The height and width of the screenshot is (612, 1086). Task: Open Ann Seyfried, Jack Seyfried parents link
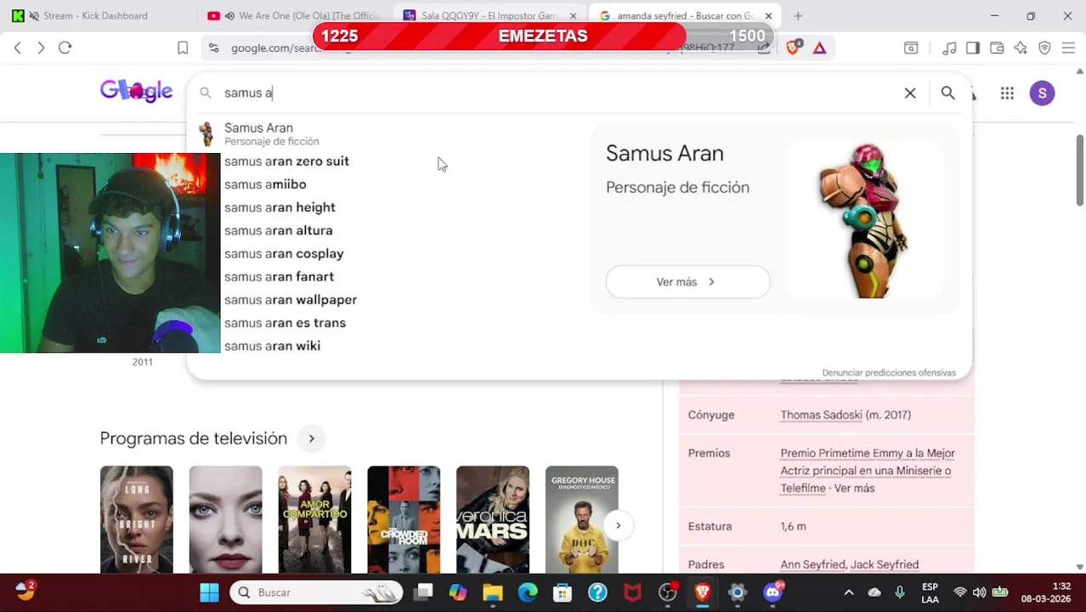(849, 564)
